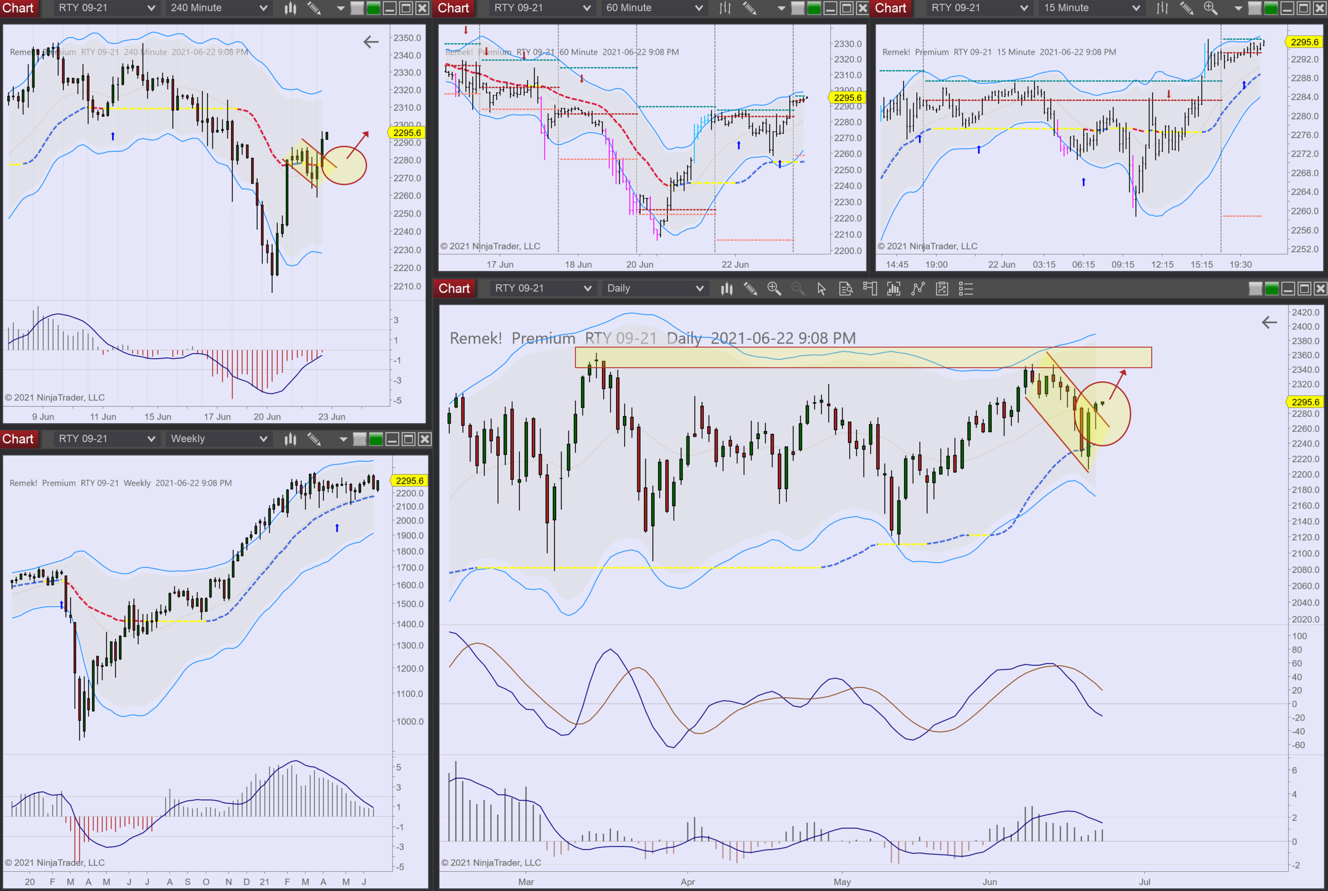Expand toolbar overflow arrow in 15 Minute chart
The height and width of the screenshot is (891, 1328).
[x=1239, y=8]
